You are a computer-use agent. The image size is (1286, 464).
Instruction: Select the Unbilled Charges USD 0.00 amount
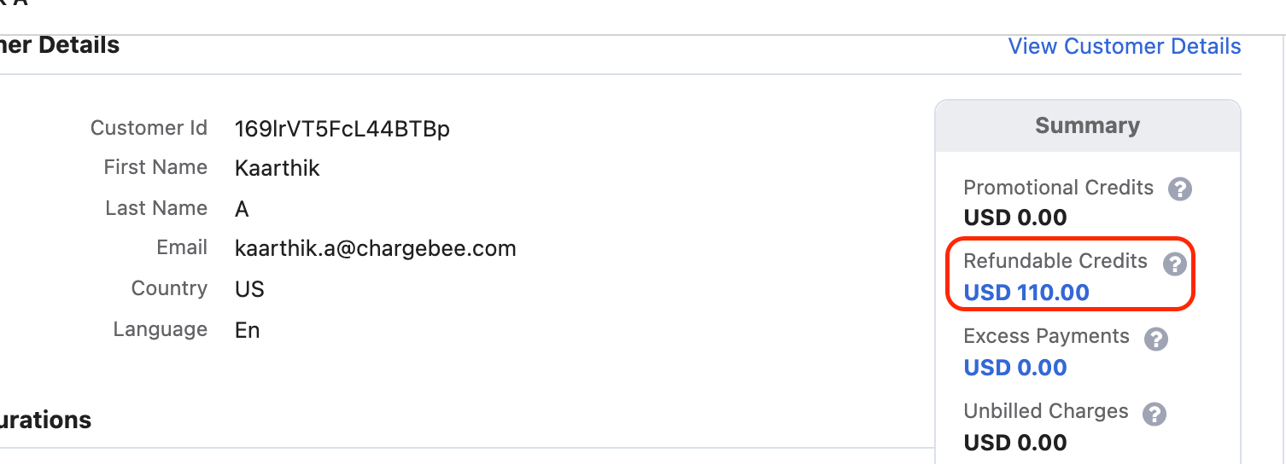1015,443
